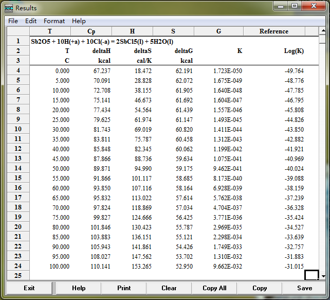Click the deltaH header cell
The image size is (330, 300).
pyautogui.click(x=101, y=51)
